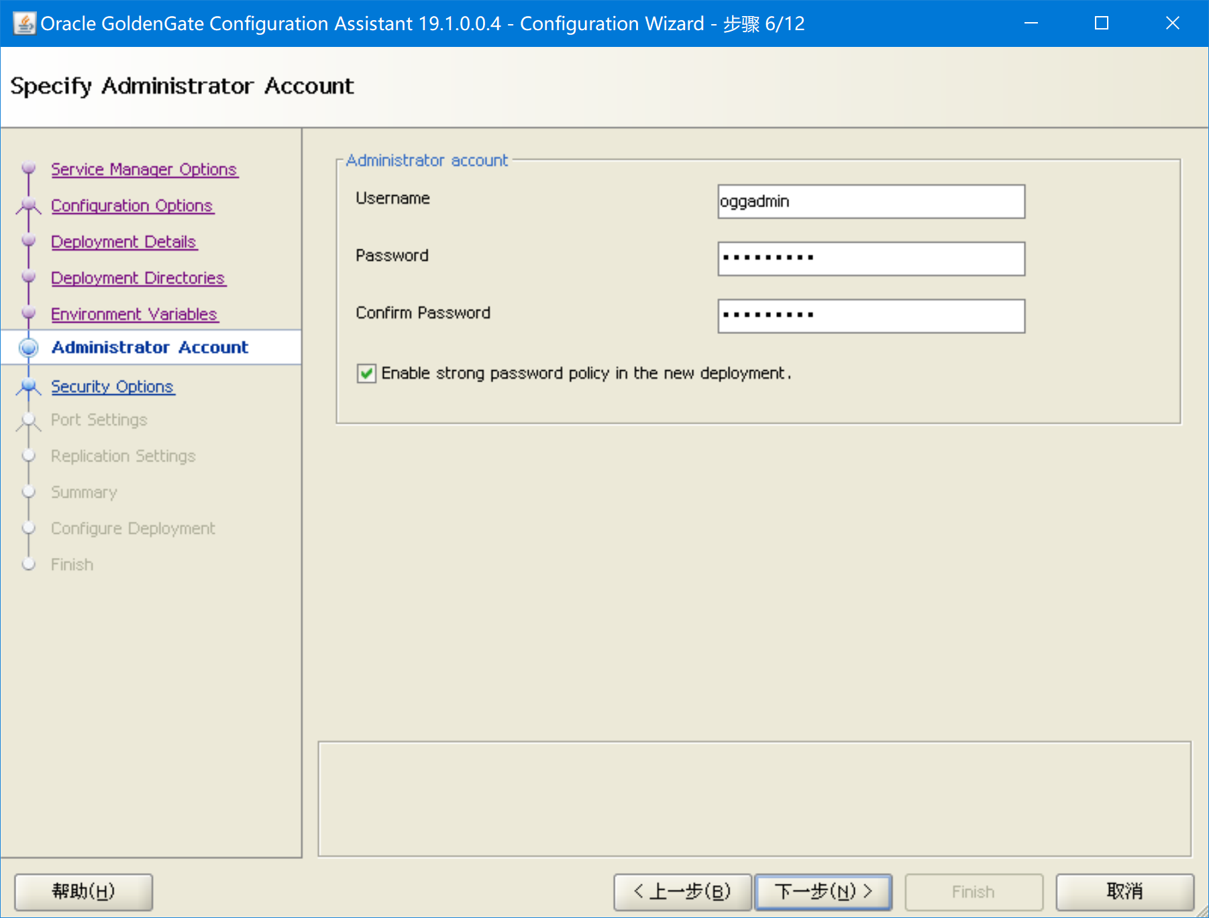Open Deployment Details step
The width and height of the screenshot is (1209, 918).
[124, 242]
